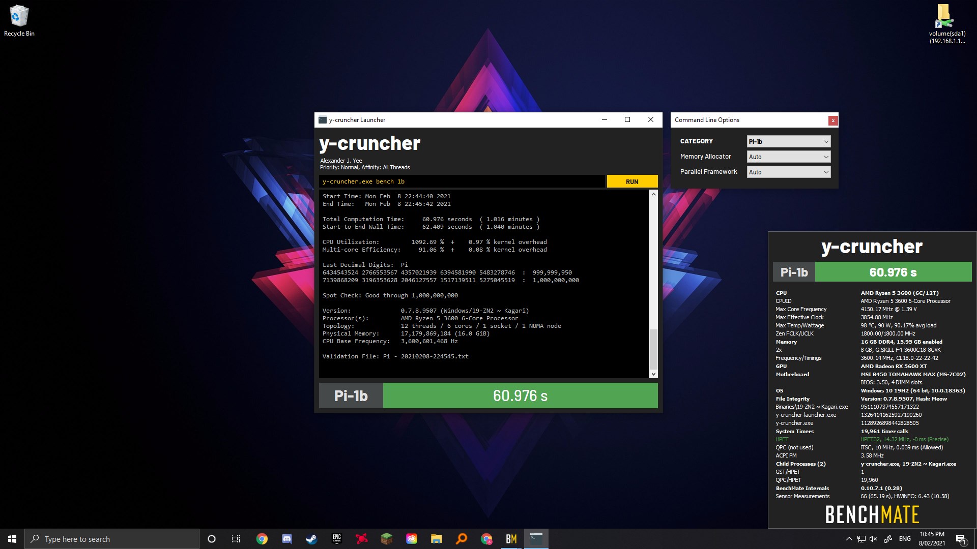Click the HPET timer row in BenchMate panel

[x=862, y=439]
